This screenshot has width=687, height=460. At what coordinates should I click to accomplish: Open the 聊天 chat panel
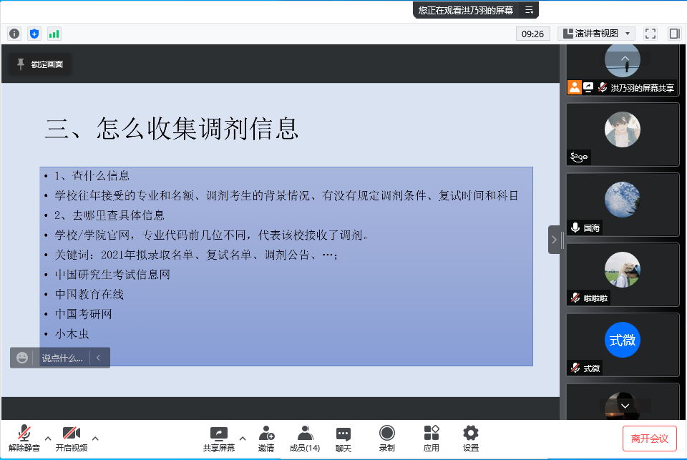pyautogui.click(x=343, y=438)
